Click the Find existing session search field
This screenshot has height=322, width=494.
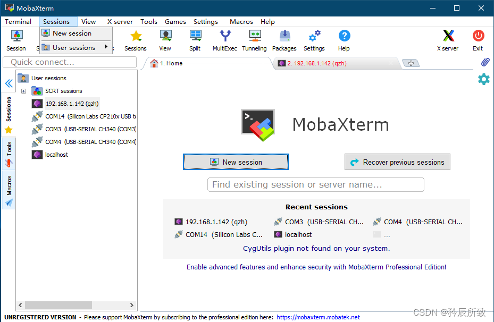coord(316,184)
